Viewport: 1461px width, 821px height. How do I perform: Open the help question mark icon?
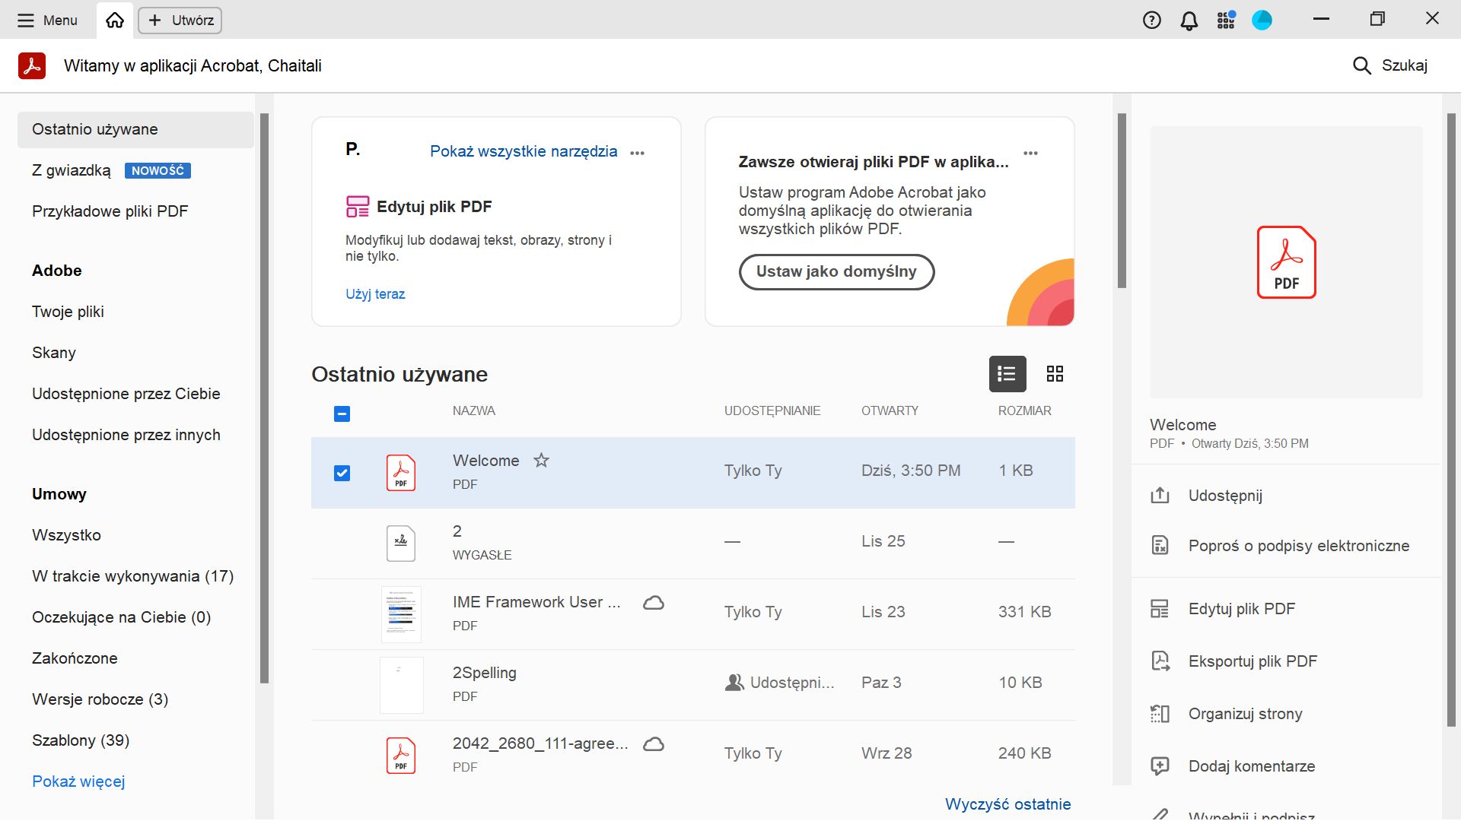(x=1151, y=21)
